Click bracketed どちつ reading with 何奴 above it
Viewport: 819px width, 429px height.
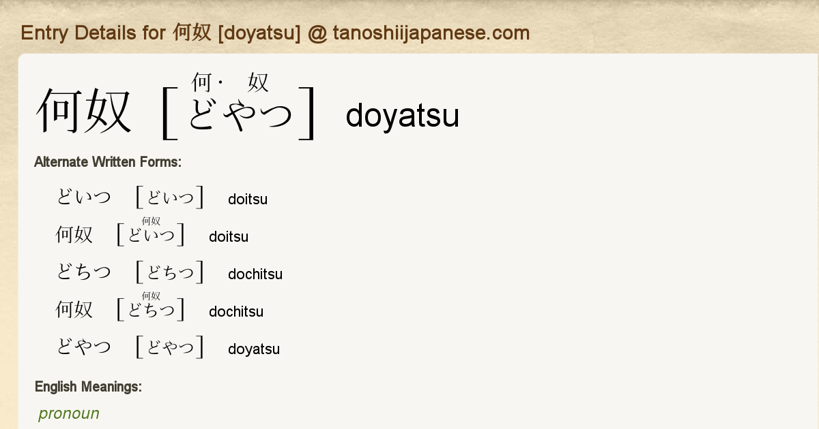pos(151,311)
